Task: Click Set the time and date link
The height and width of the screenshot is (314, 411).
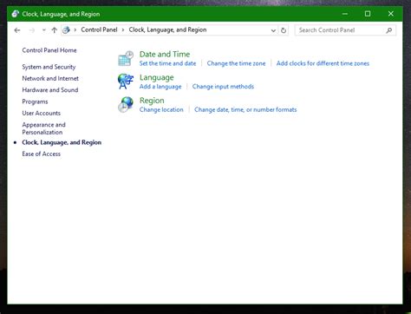Action: [167, 63]
